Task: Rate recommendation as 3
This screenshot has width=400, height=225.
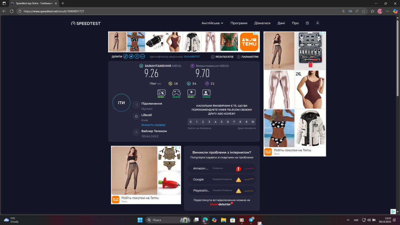Action: (209, 122)
